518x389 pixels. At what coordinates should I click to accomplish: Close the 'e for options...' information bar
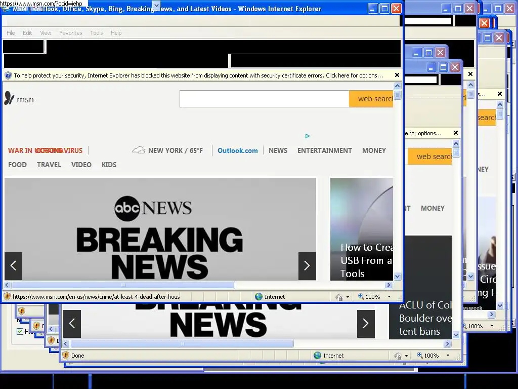click(456, 133)
